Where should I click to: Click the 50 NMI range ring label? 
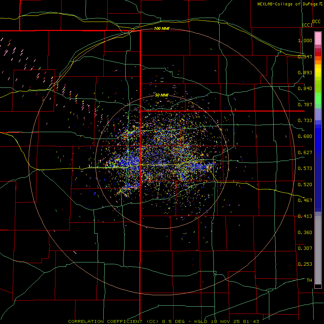click(x=162, y=95)
